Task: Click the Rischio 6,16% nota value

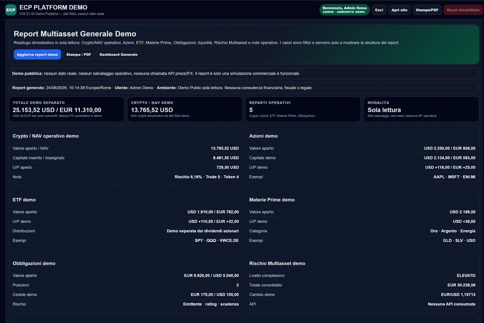Action: 207,177
